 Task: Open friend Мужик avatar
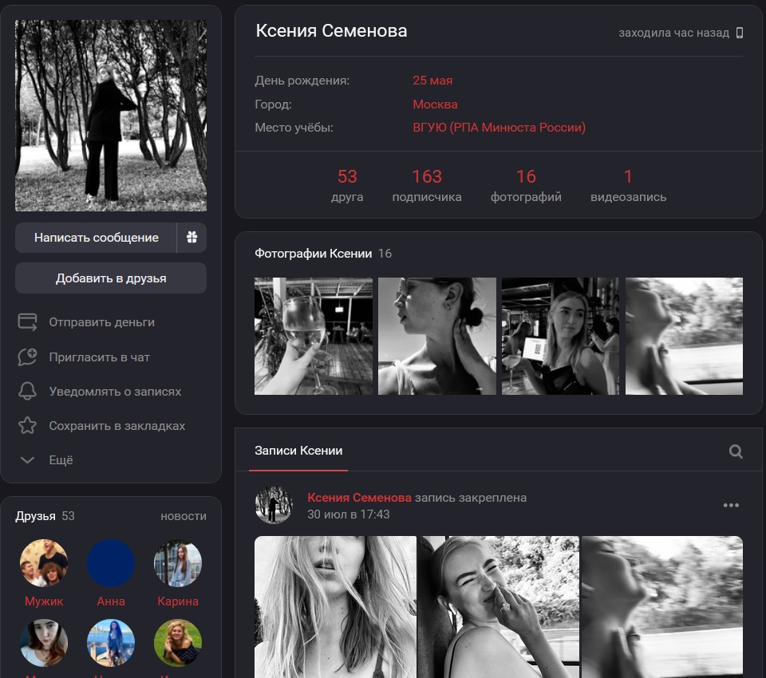44,562
